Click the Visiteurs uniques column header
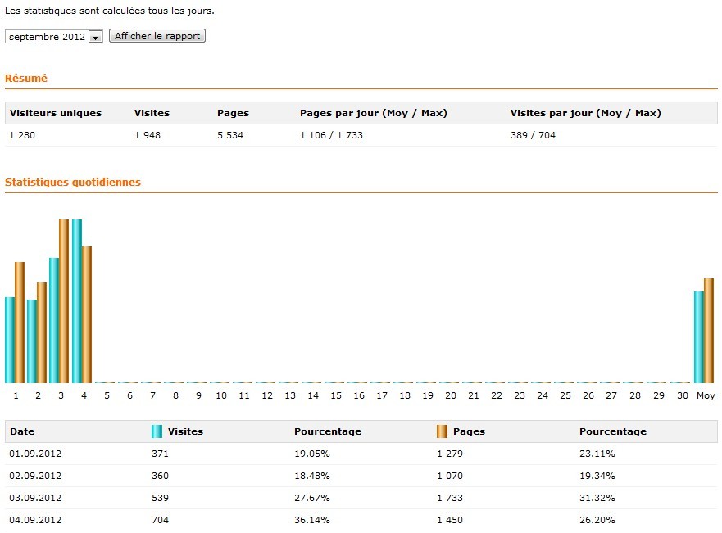The image size is (722, 533). (56, 113)
